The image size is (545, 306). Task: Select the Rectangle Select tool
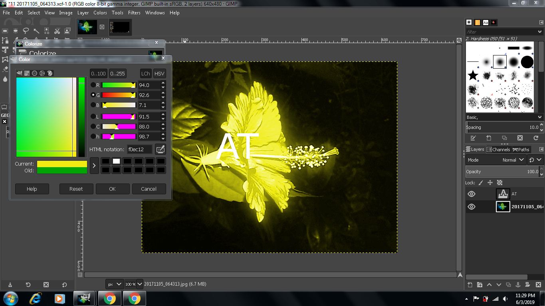pyautogui.click(x=5, y=31)
